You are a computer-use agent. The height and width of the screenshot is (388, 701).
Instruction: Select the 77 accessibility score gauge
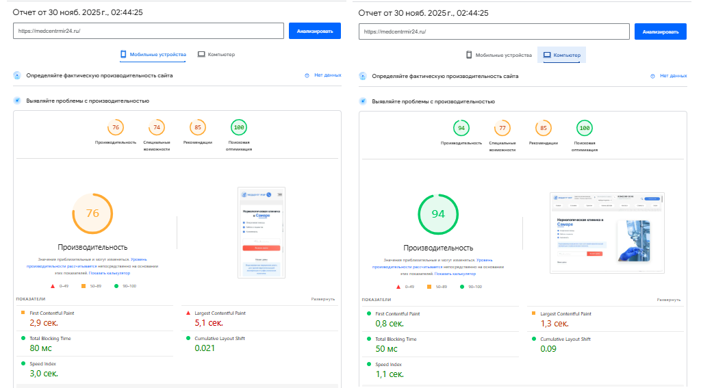coord(502,128)
